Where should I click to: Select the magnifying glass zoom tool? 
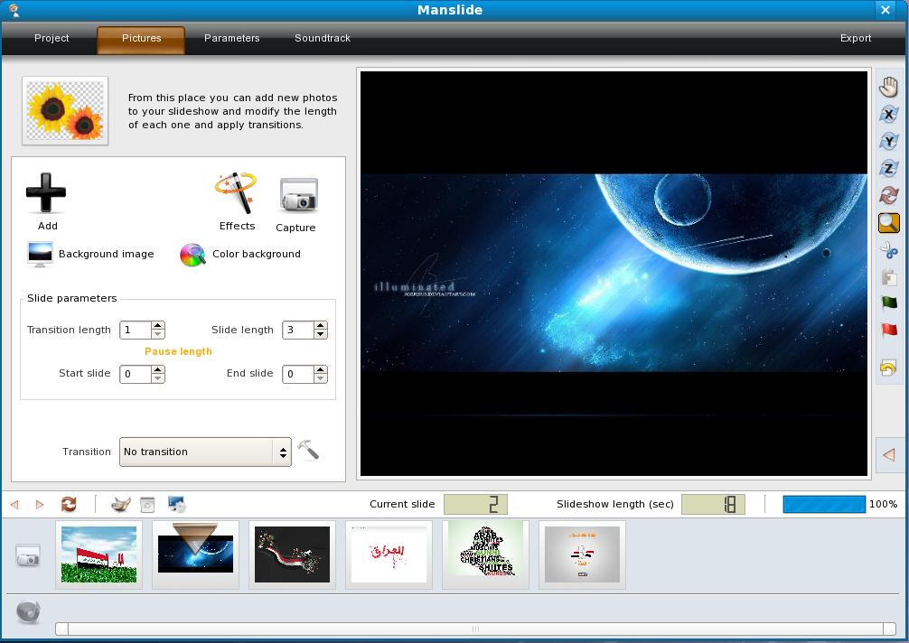click(x=888, y=222)
